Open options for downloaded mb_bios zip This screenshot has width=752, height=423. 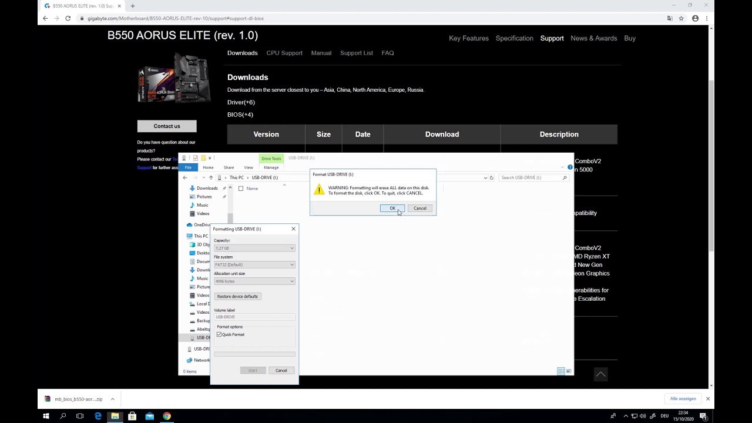[112, 399]
